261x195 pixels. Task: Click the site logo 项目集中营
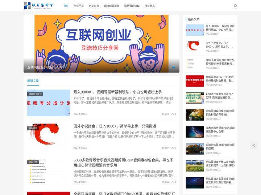click(39, 6)
